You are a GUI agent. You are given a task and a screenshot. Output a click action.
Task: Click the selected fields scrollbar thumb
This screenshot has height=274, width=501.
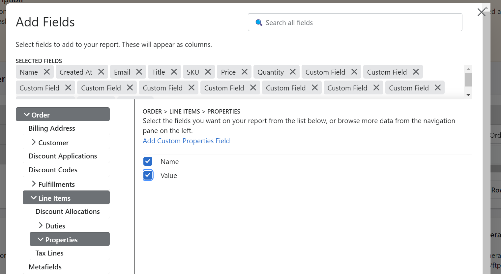point(468,80)
